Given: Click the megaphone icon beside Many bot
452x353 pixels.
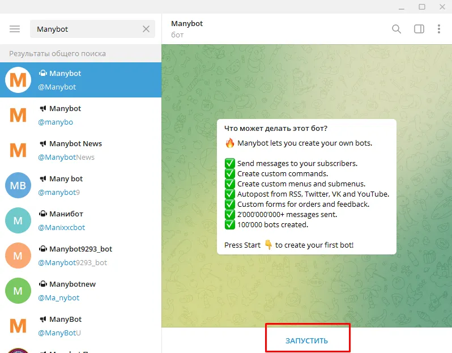Looking at the screenshot, I should tap(43, 179).
